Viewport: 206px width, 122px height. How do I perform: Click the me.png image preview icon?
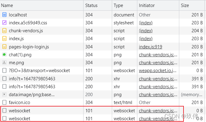click(x=4, y=62)
